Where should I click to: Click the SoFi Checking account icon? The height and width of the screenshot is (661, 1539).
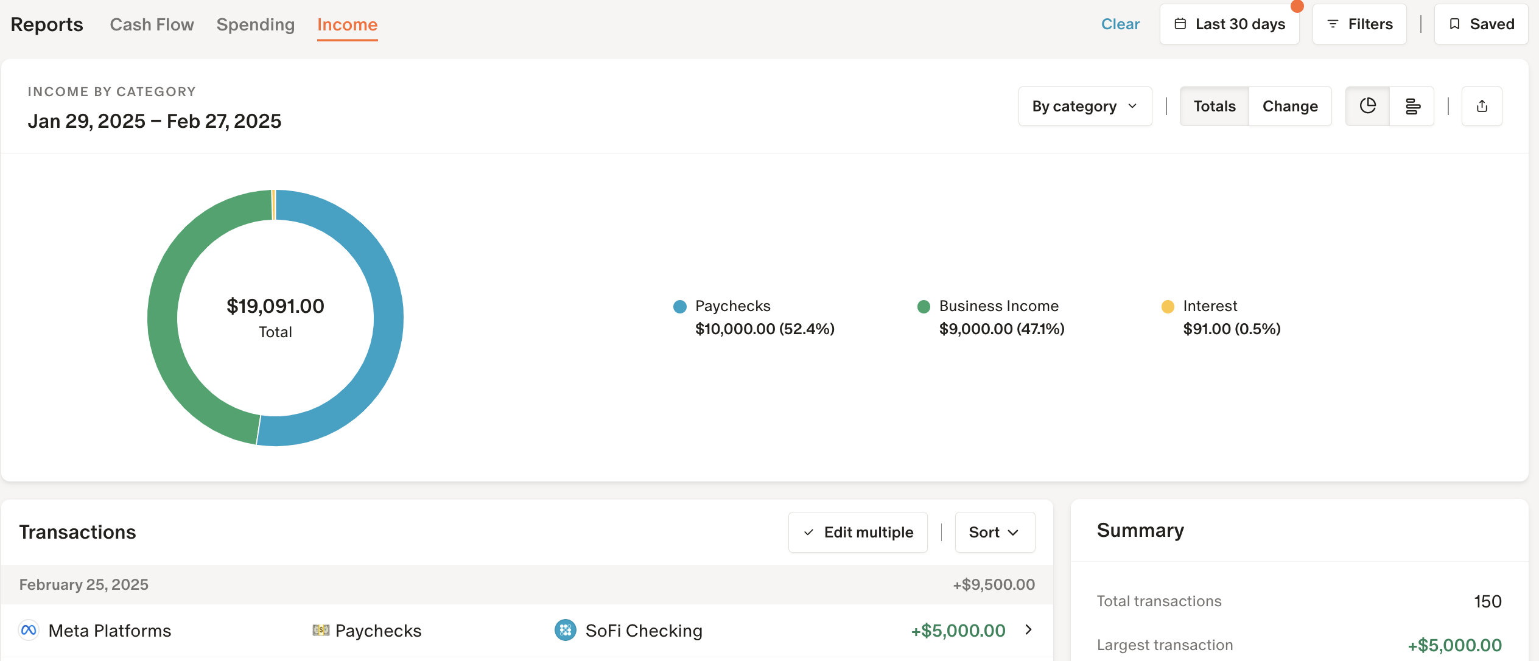pyautogui.click(x=565, y=630)
